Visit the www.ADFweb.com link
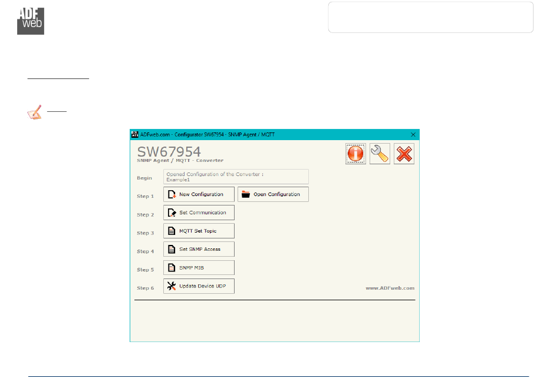Viewport: 560px width, 388px height. [x=390, y=288]
